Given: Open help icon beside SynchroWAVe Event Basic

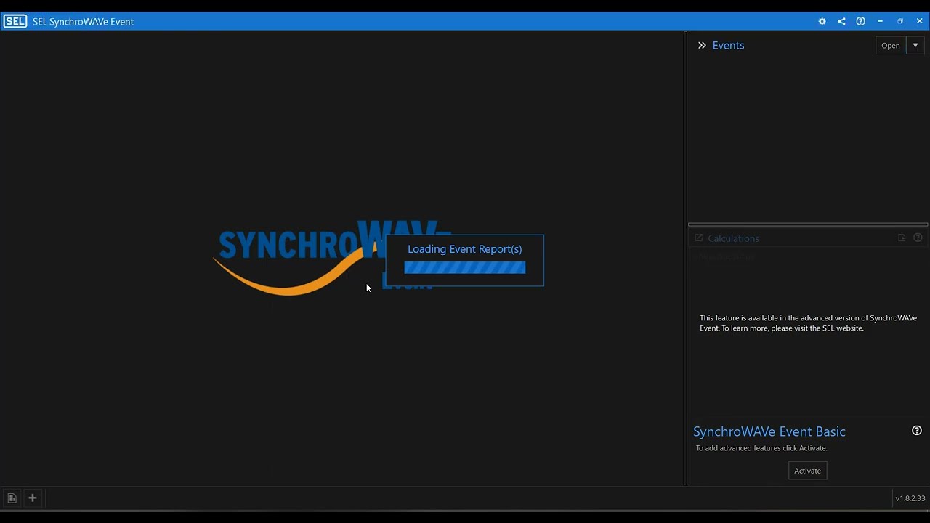Looking at the screenshot, I should coord(917,431).
